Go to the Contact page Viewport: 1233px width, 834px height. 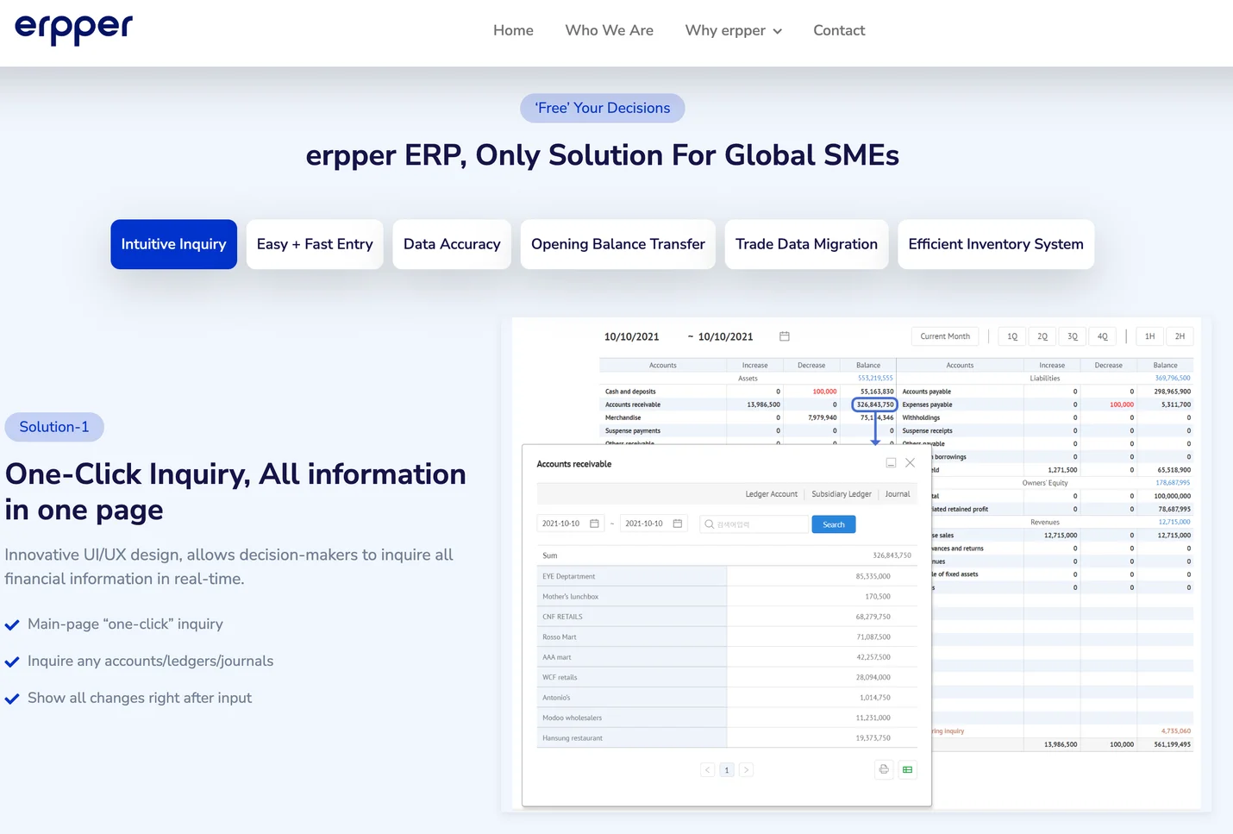tap(839, 31)
